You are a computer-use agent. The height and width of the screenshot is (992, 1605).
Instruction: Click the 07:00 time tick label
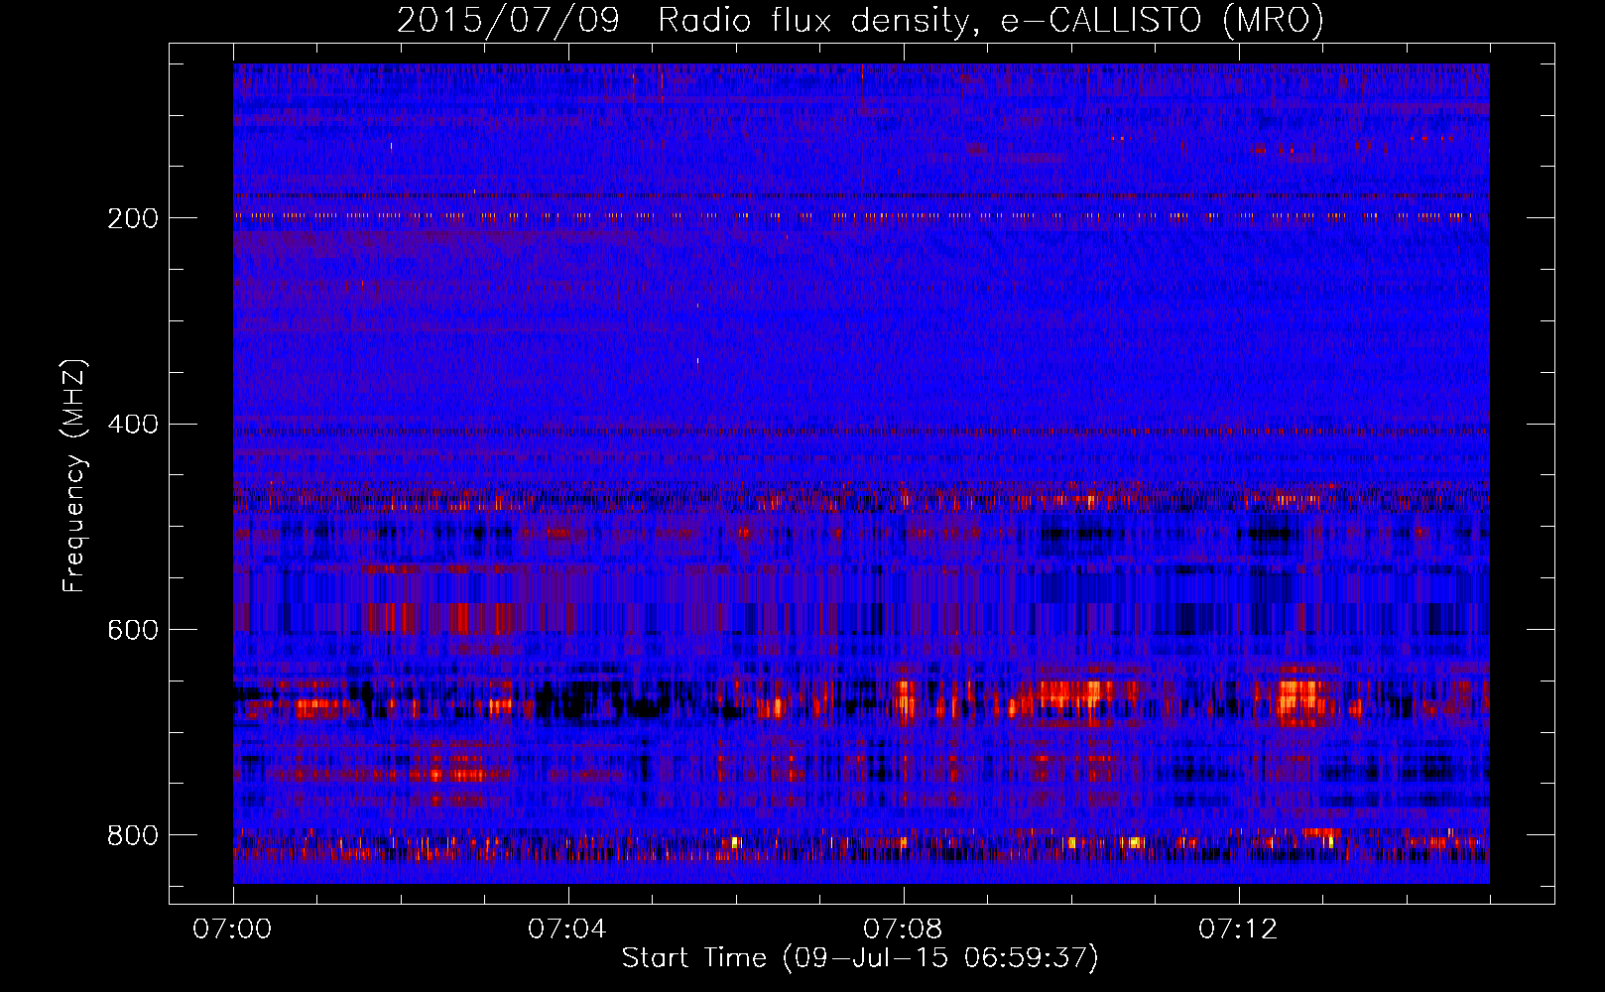point(232,930)
